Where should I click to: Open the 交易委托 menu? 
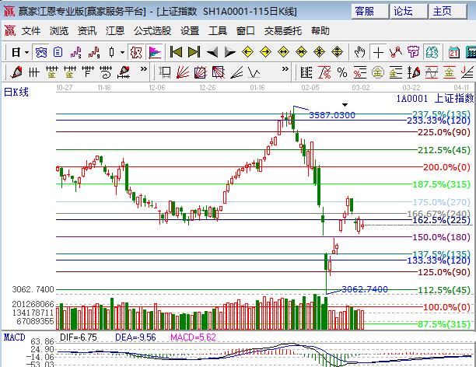coord(282,31)
